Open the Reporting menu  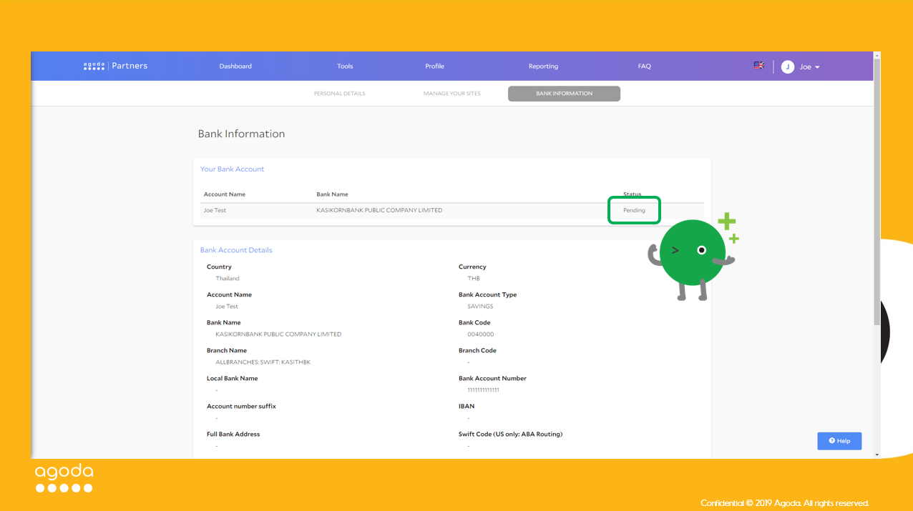[x=543, y=66]
